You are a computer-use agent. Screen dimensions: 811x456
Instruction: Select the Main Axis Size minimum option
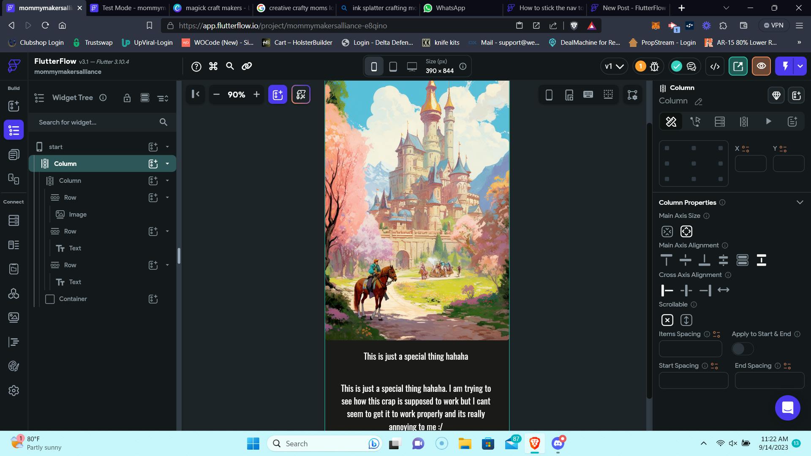[667, 231]
